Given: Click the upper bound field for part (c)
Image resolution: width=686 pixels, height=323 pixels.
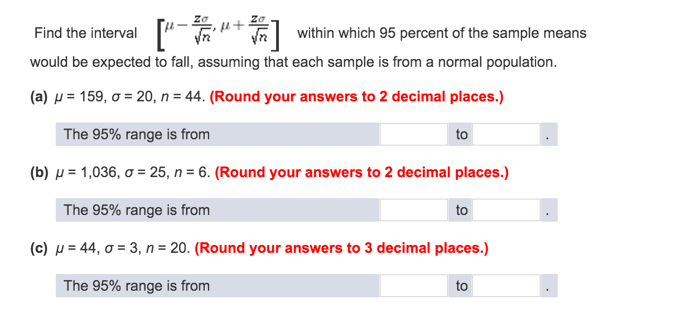Looking at the screenshot, I should 505,286.
